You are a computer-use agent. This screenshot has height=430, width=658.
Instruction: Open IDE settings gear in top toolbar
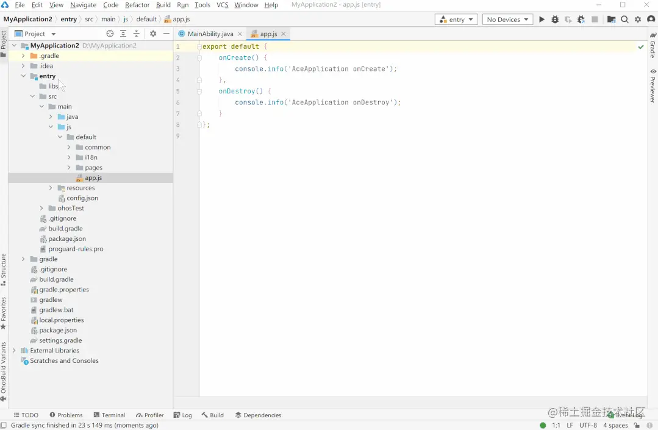point(638,20)
